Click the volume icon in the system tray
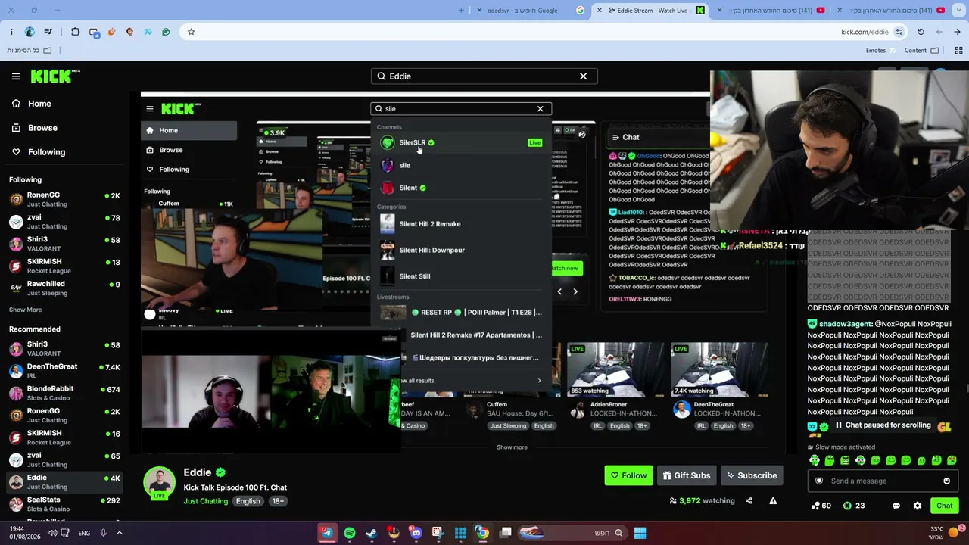The image size is (969, 545). [x=52, y=533]
